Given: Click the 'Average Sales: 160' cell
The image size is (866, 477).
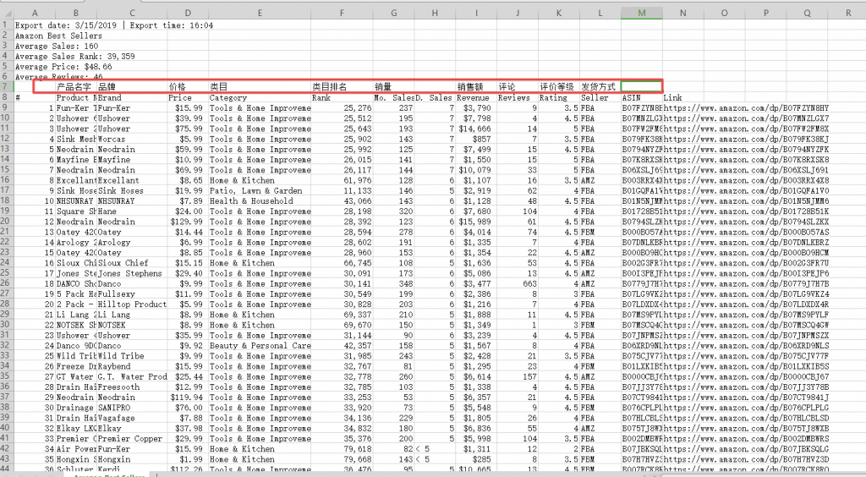Looking at the screenshot, I should click(57, 46).
